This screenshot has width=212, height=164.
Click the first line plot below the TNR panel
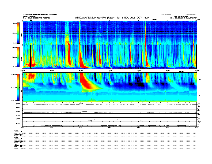(x=109, y=104)
